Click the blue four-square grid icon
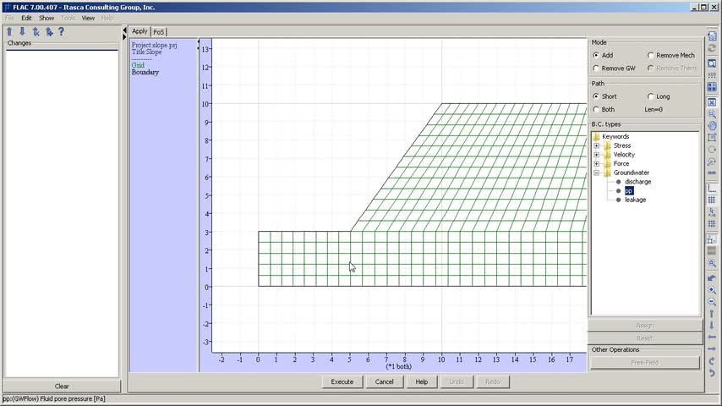This screenshot has width=722, height=406. pyautogui.click(x=712, y=86)
